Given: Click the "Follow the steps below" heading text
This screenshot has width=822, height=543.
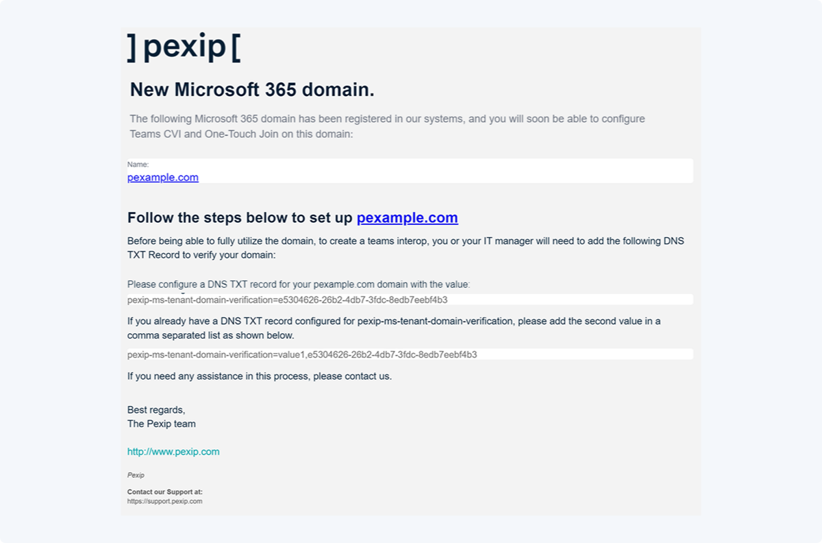Looking at the screenshot, I should tap(240, 218).
